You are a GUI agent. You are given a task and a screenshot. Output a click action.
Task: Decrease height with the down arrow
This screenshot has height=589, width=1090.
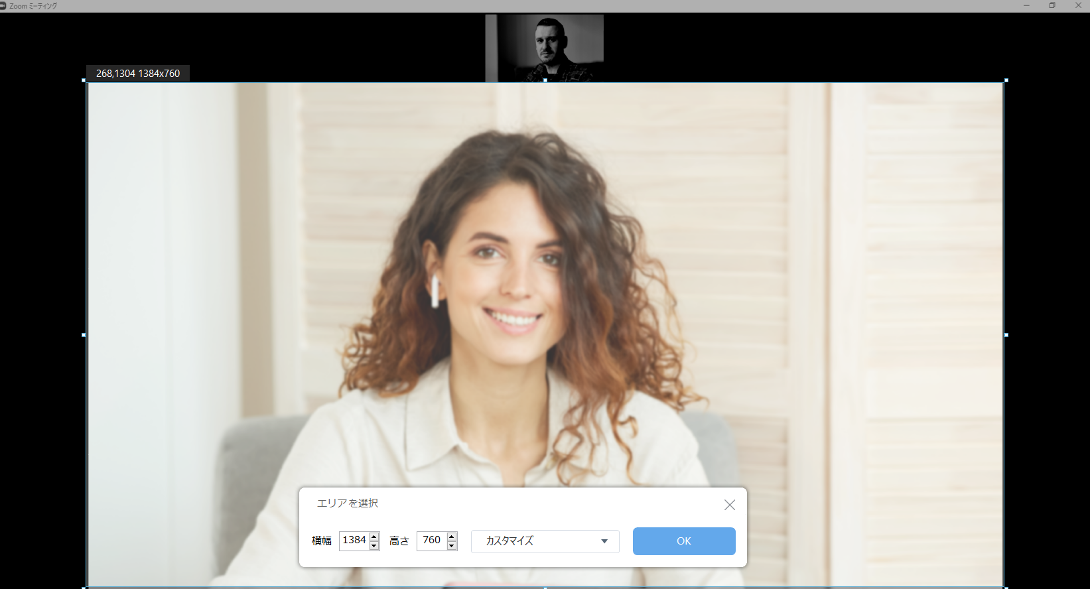coord(452,546)
